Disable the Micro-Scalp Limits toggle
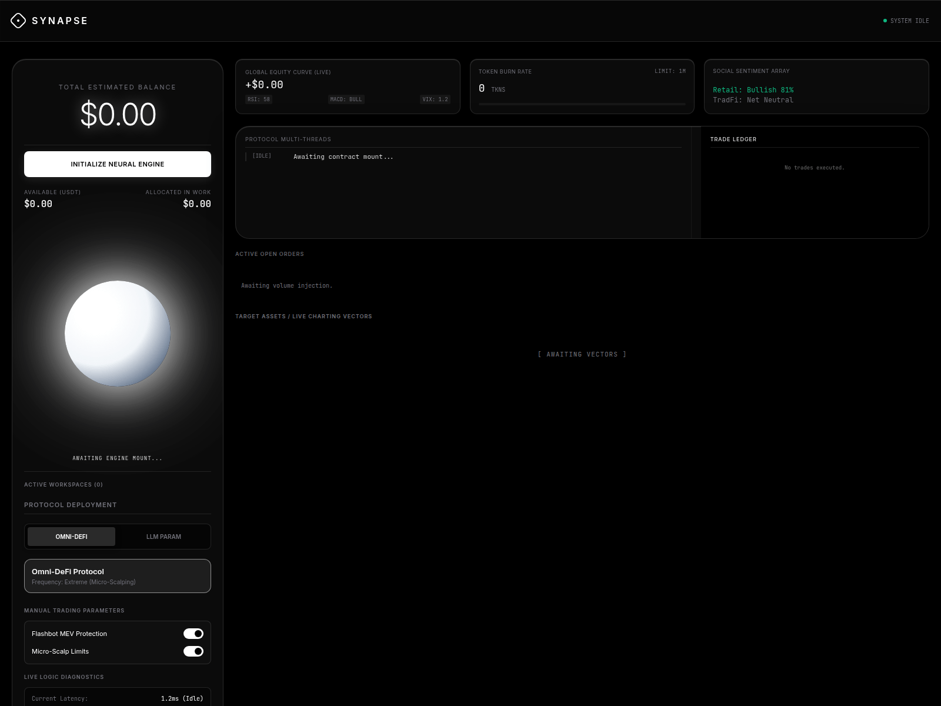Image resolution: width=941 pixels, height=706 pixels. [x=193, y=651]
